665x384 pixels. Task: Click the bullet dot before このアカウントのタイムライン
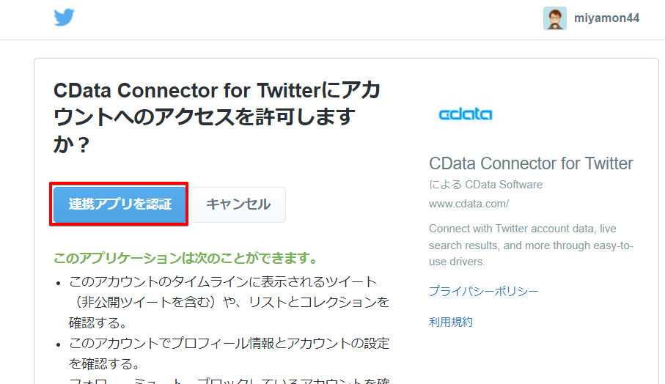coord(59,282)
